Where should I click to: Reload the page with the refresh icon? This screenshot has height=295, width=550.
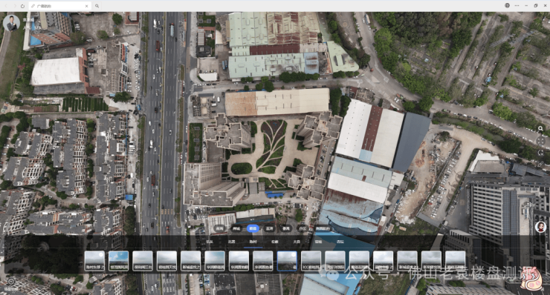(x=22, y=6)
